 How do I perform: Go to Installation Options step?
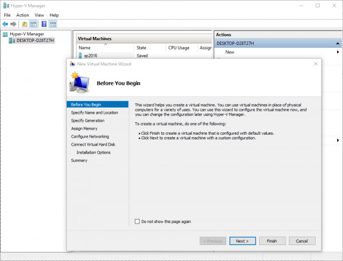pos(93,152)
